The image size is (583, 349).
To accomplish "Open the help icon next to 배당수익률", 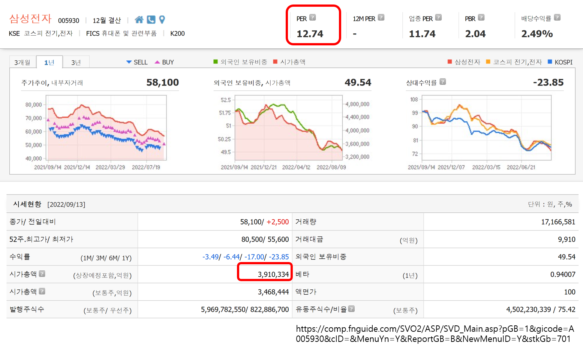I will tap(557, 17).
